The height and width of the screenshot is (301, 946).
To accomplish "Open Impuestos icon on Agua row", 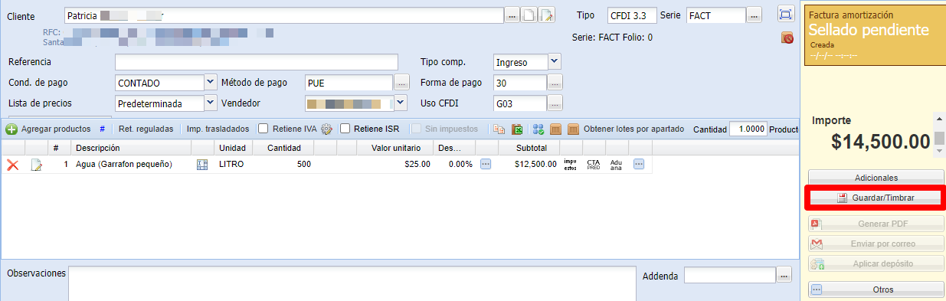I will point(570,164).
